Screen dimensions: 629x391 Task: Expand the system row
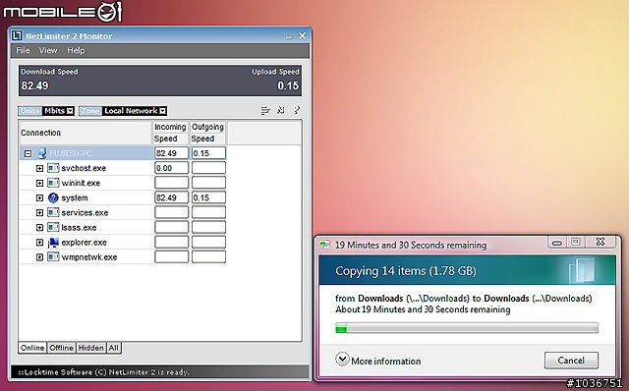coord(39,198)
